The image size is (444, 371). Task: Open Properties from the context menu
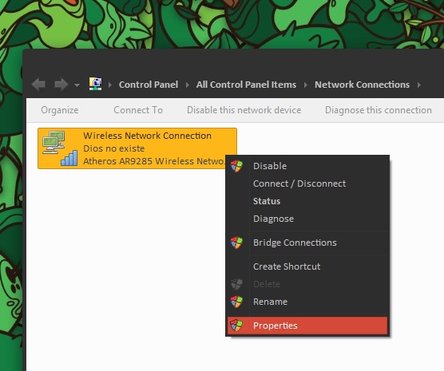click(x=307, y=326)
